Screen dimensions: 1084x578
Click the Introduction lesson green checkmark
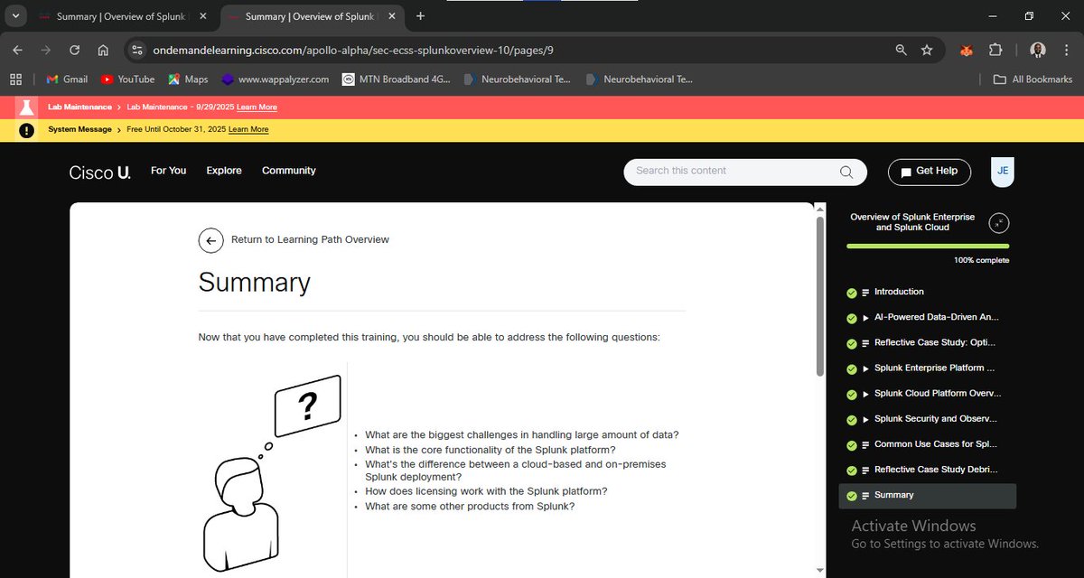click(x=852, y=293)
